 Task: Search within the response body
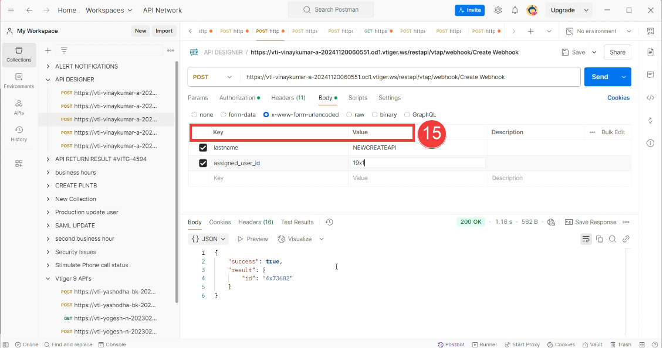(x=613, y=239)
